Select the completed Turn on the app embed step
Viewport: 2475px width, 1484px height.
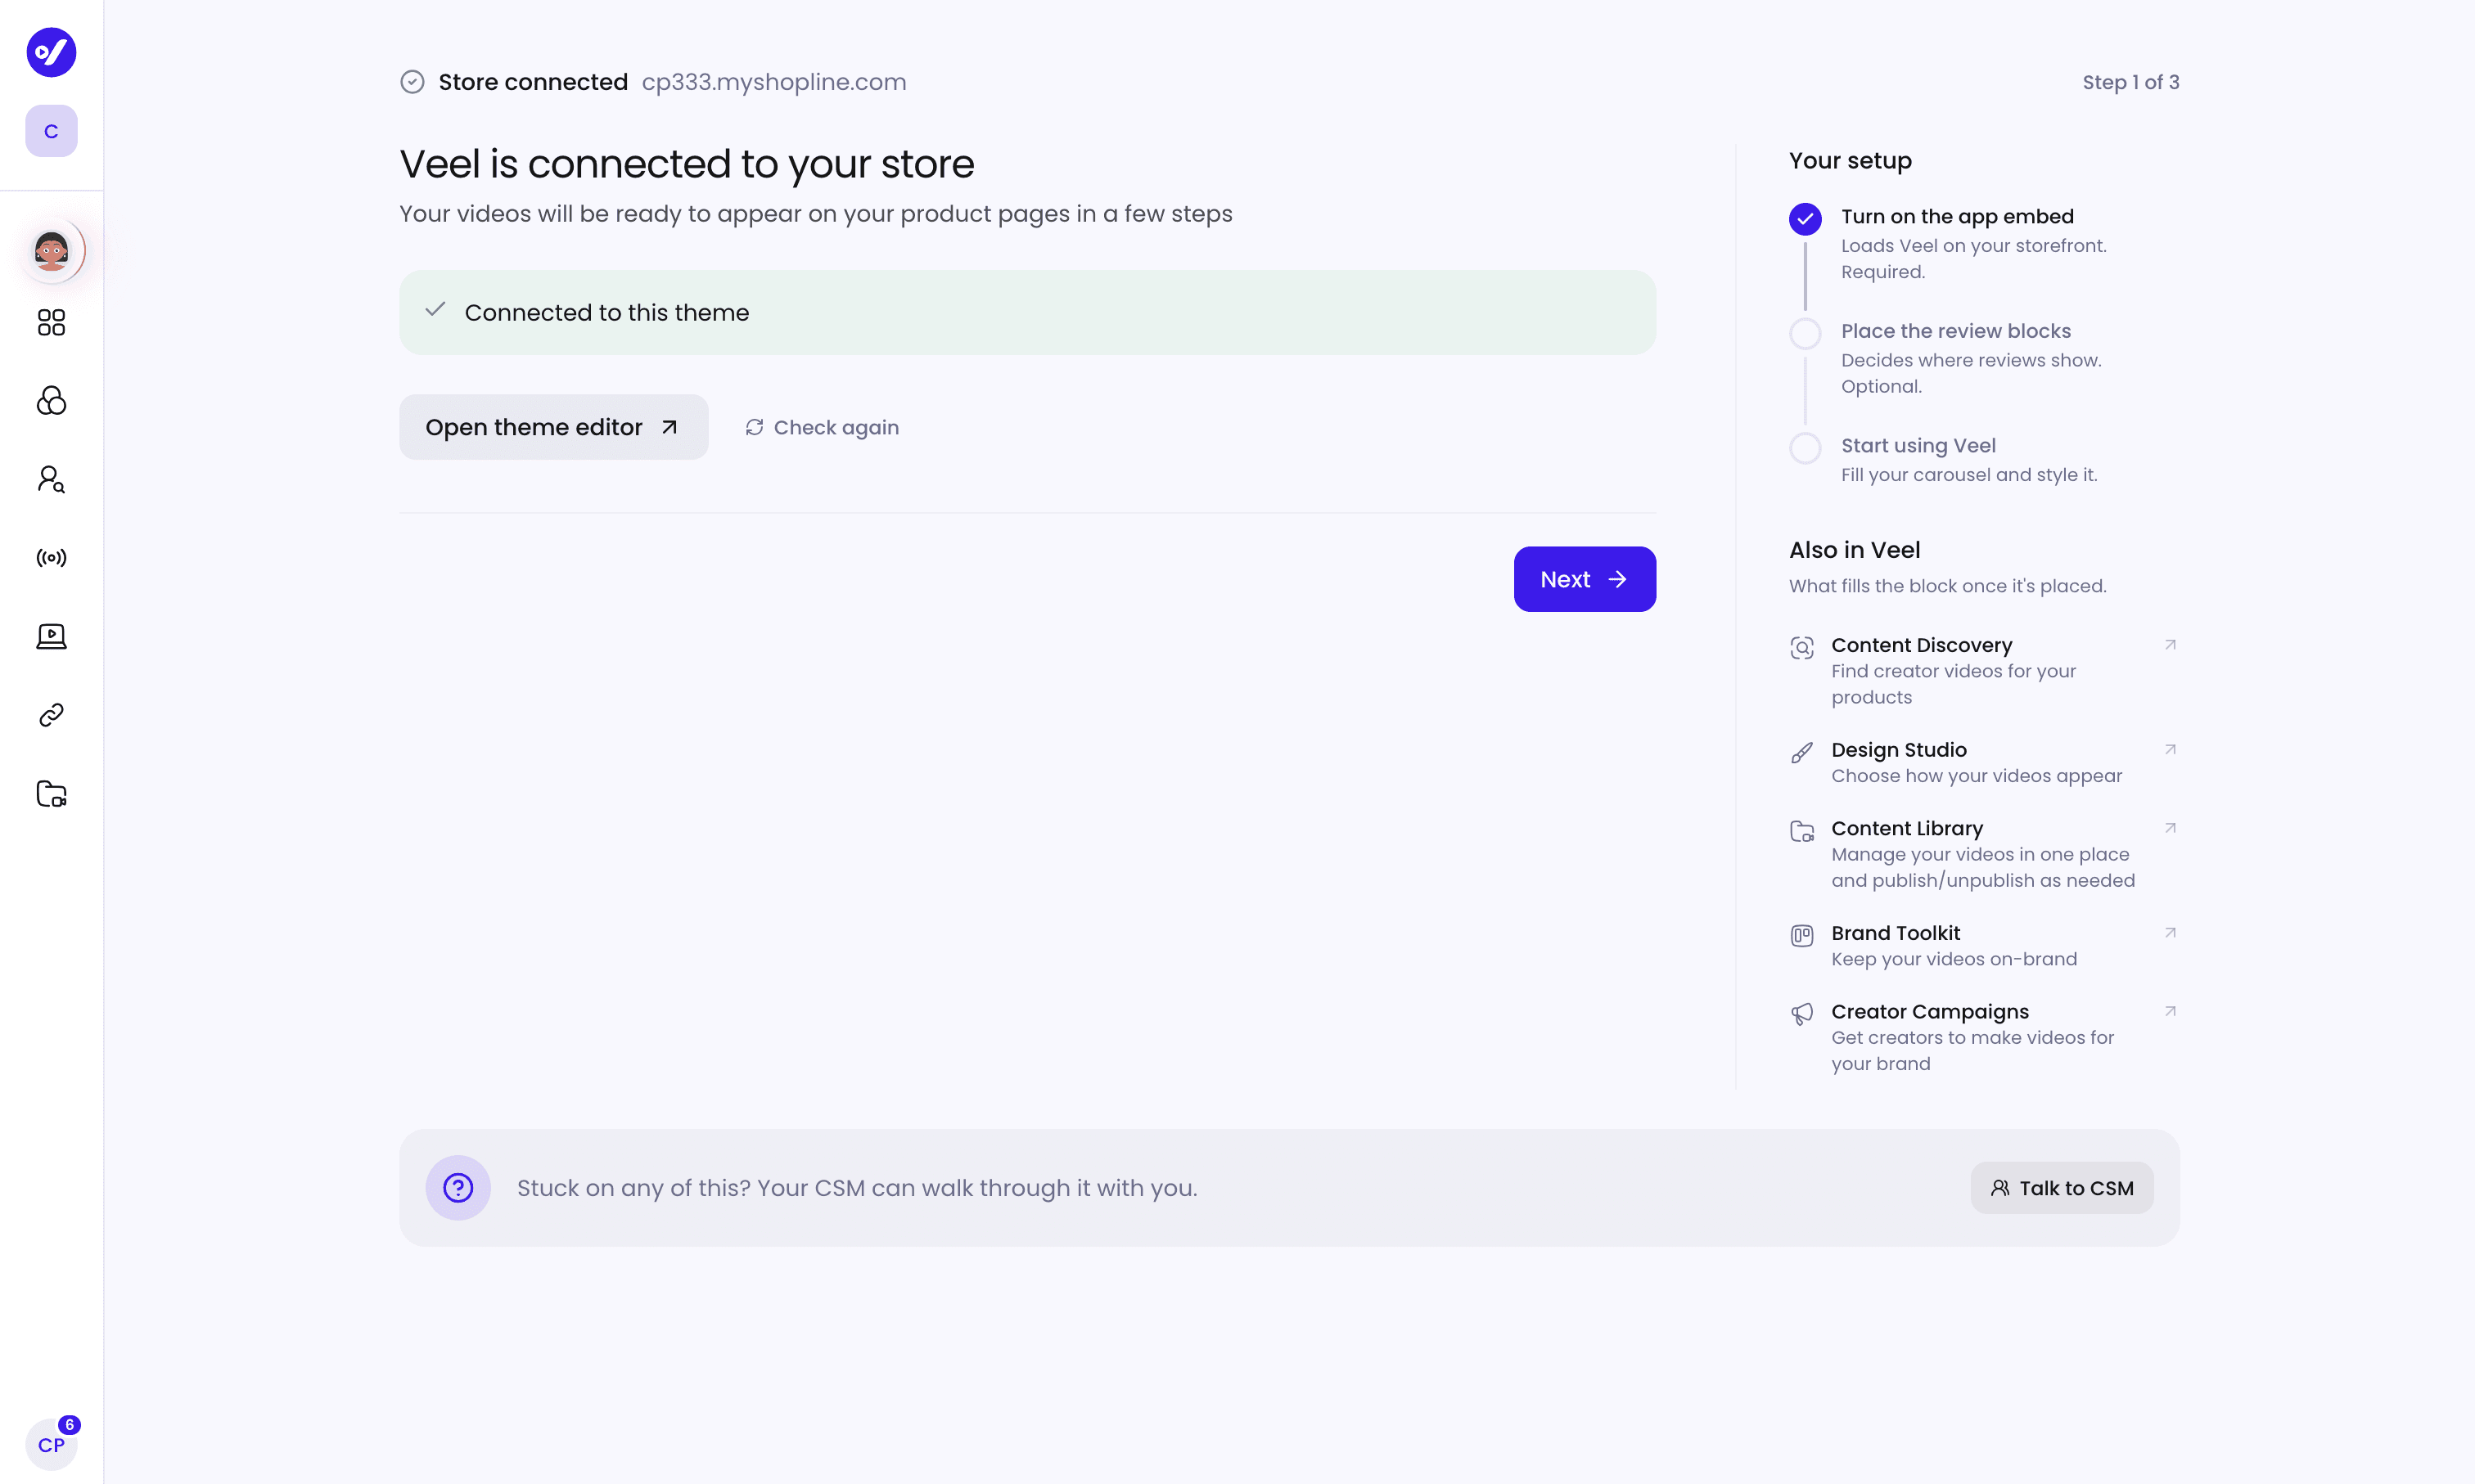(1805, 219)
